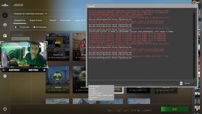Click the green OK button

tap(175, 109)
